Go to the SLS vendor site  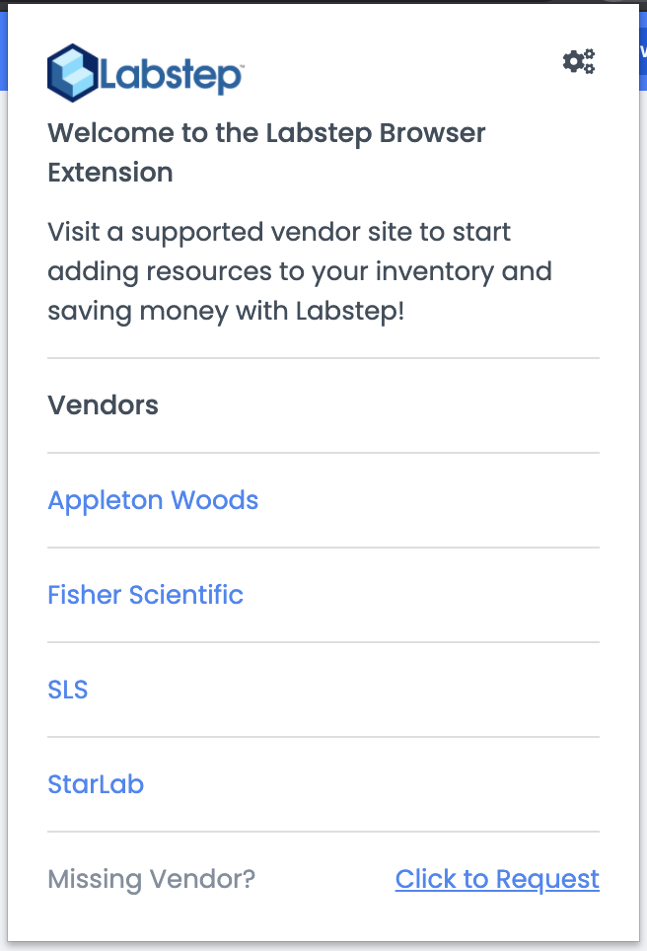[x=68, y=690]
